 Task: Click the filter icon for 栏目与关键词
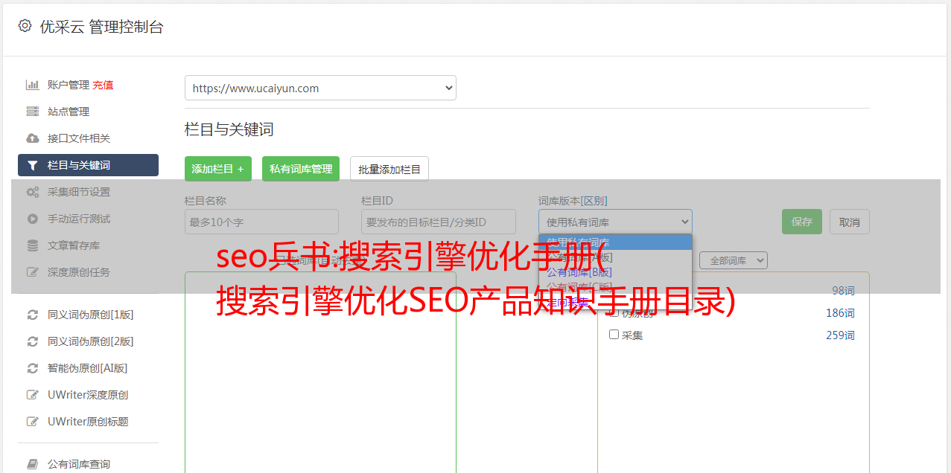tap(32, 165)
